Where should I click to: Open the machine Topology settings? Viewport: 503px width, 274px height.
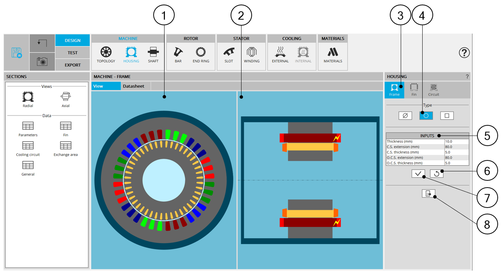106,54
